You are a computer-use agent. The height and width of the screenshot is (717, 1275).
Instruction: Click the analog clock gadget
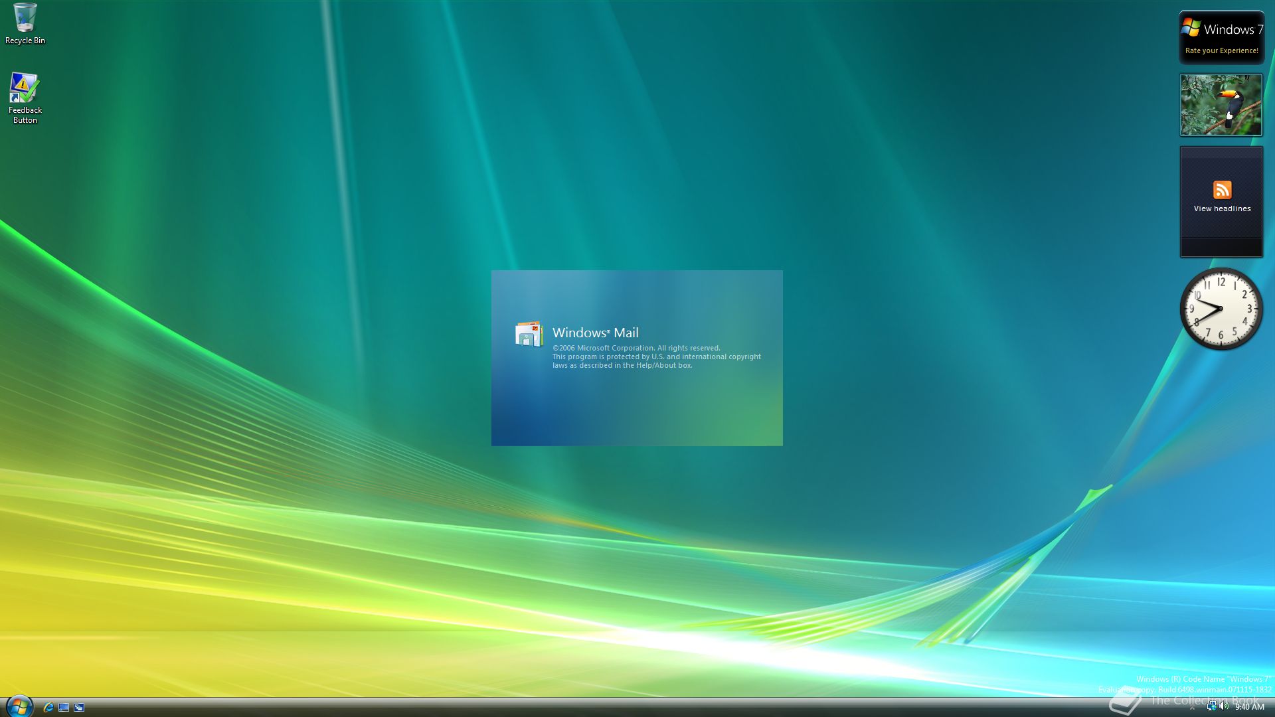(x=1221, y=309)
